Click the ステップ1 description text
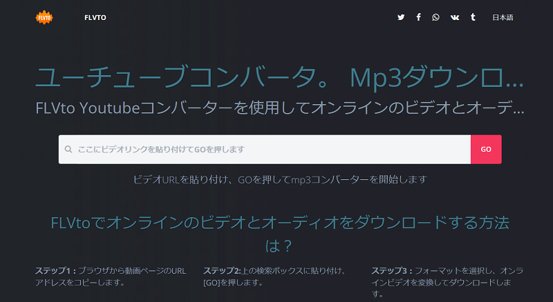Image resolution: width=553 pixels, height=302 pixels. [111, 276]
